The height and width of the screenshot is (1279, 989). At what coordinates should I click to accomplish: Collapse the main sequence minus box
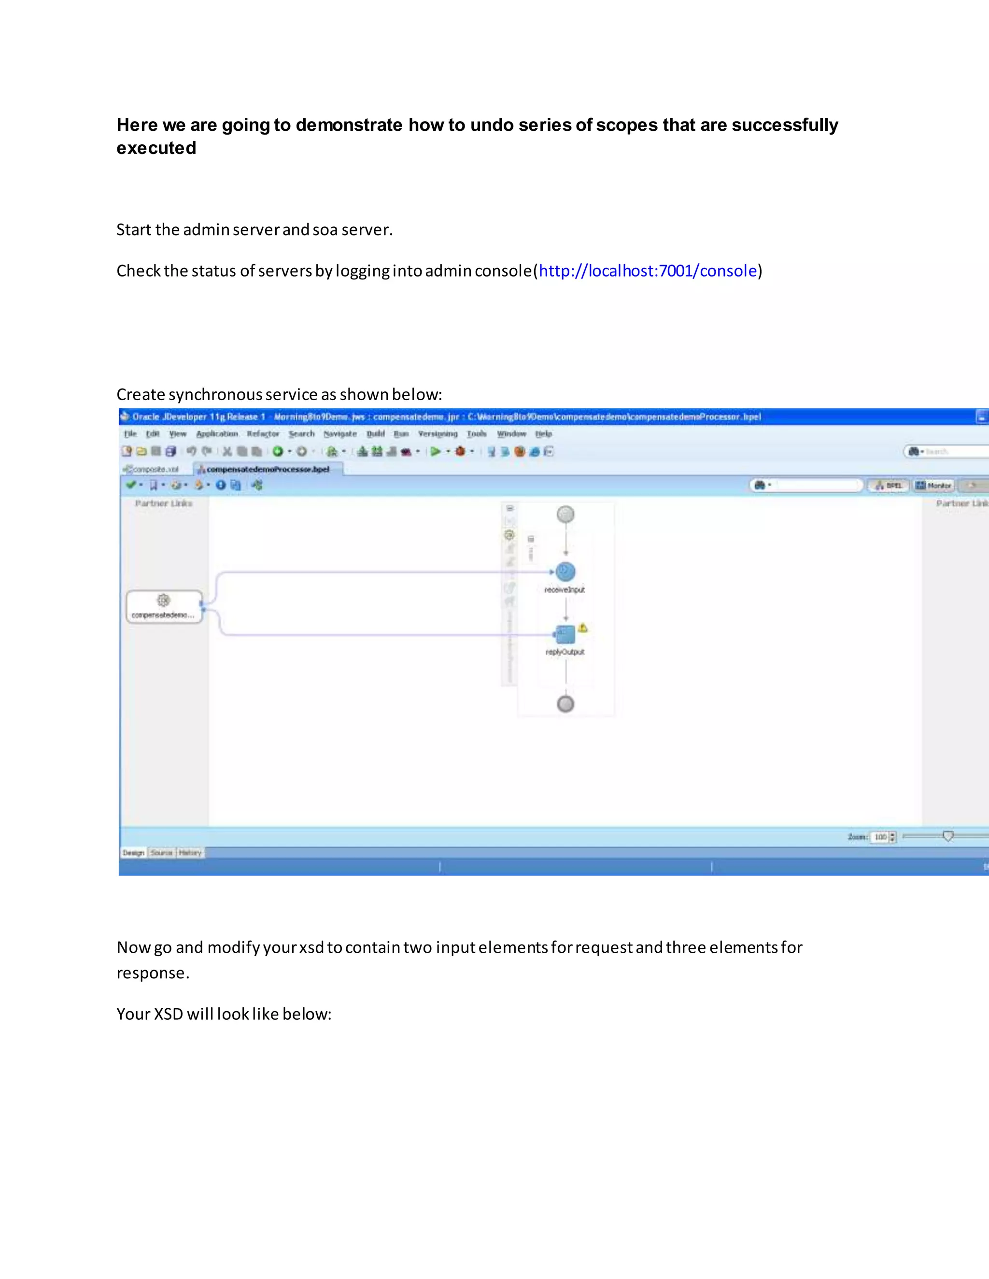531,539
